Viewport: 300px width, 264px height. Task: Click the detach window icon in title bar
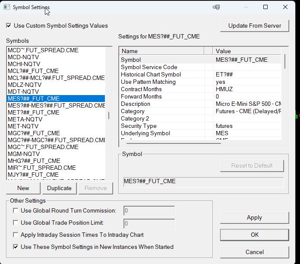point(216,7)
